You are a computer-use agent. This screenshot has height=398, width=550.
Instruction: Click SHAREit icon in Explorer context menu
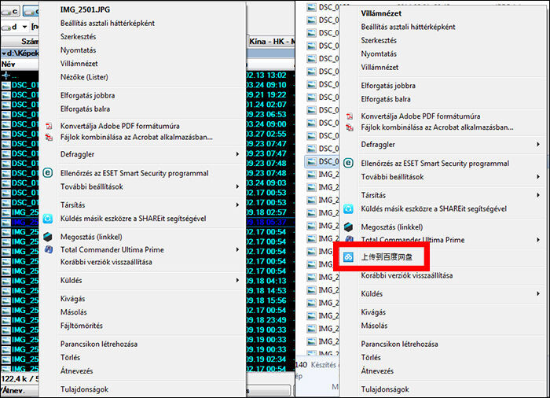coord(348,208)
